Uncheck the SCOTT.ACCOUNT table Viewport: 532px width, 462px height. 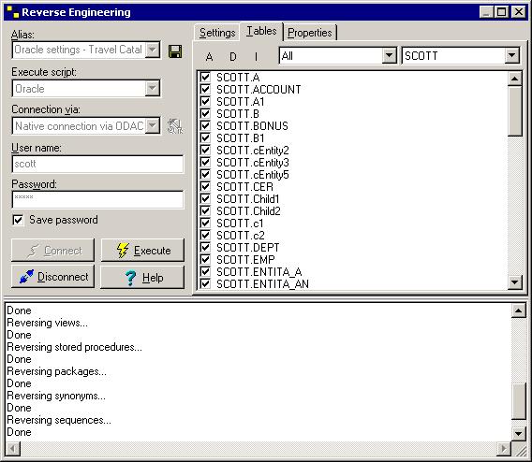pos(205,89)
